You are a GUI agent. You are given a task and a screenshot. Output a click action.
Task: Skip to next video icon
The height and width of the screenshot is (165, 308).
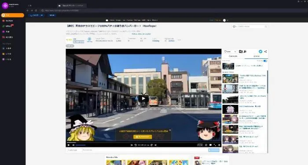pyautogui.click(x=156, y=145)
